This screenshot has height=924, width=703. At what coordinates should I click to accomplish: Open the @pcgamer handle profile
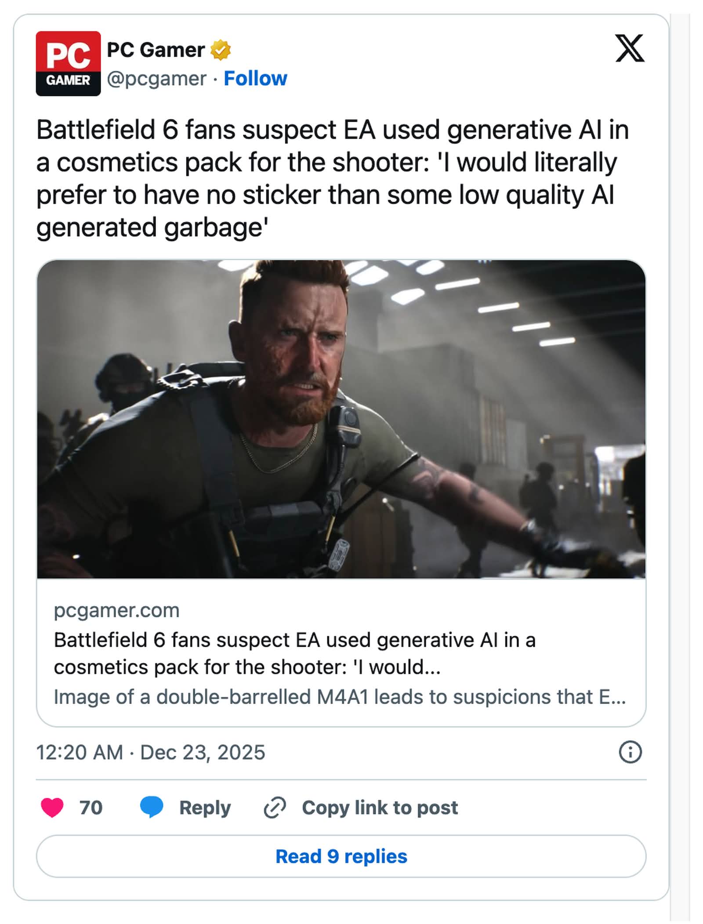(156, 79)
